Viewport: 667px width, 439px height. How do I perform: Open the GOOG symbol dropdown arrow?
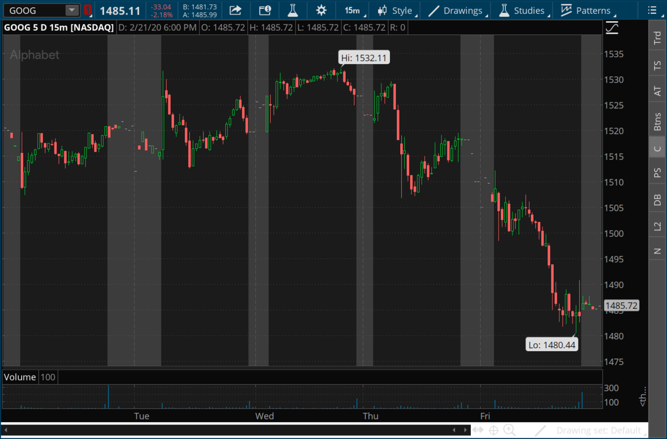[x=72, y=10]
